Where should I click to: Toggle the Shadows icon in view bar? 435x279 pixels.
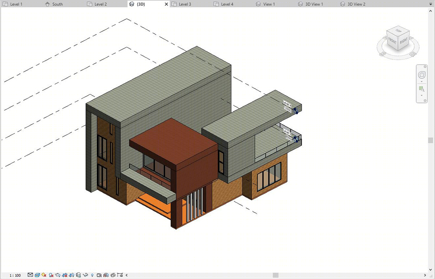[51, 275]
